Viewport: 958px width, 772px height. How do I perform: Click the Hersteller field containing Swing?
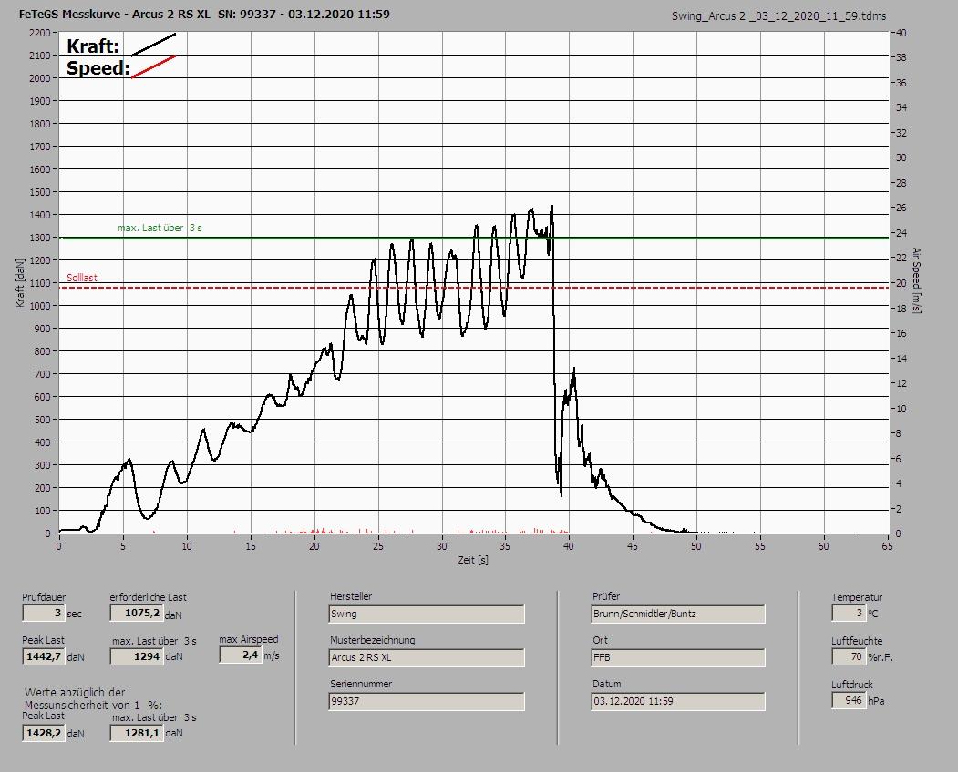pyautogui.click(x=427, y=614)
